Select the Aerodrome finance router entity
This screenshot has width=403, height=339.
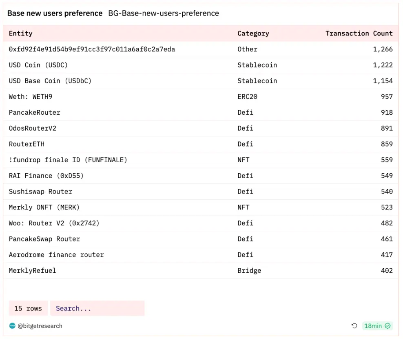pyautogui.click(x=56, y=254)
